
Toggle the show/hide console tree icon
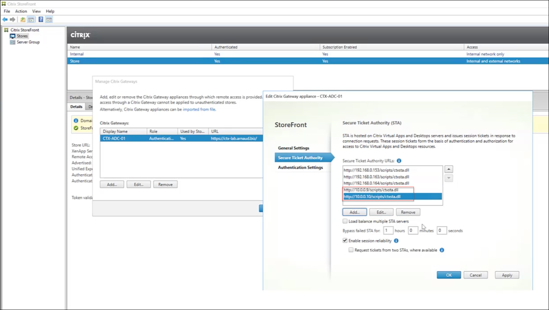point(31,20)
